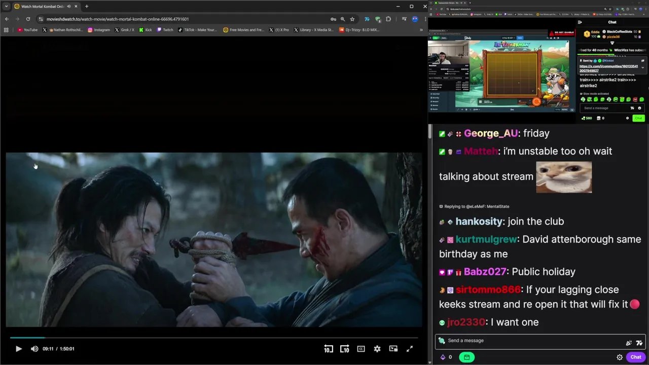Screen dimensions: 649x365
Task: Rewind the movie 10 seconds
Action: click(329, 349)
